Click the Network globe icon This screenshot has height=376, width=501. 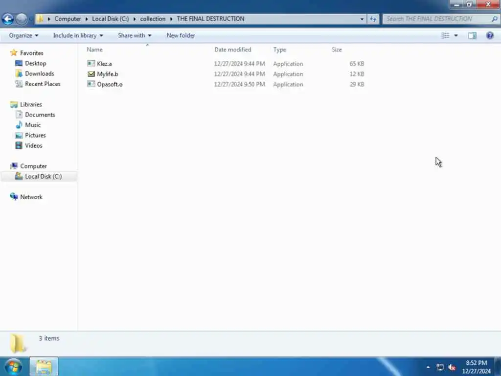pyautogui.click(x=14, y=197)
